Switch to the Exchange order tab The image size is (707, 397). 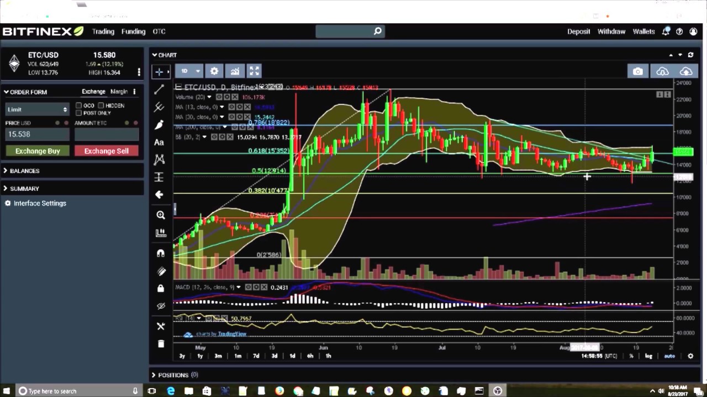tap(93, 92)
